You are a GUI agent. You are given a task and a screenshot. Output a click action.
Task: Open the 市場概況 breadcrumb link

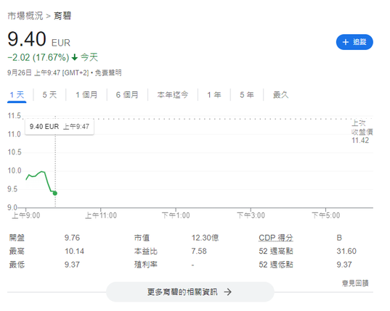[x=25, y=16]
